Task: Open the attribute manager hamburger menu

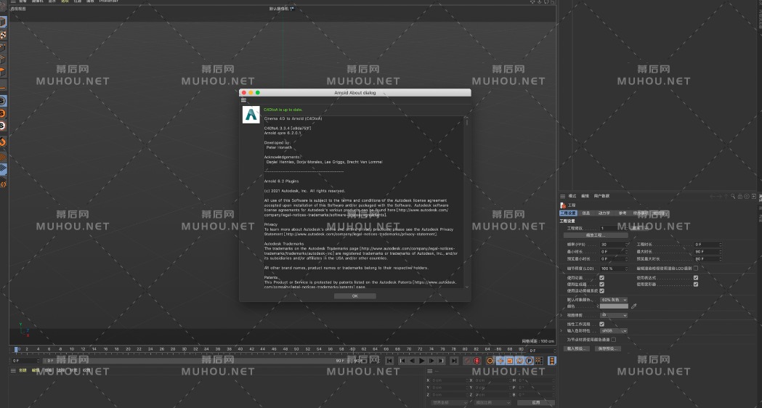Action: tap(563, 196)
